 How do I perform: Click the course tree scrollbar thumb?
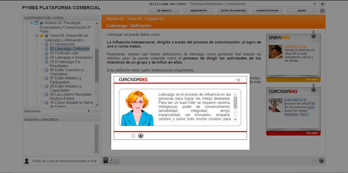(97, 65)
